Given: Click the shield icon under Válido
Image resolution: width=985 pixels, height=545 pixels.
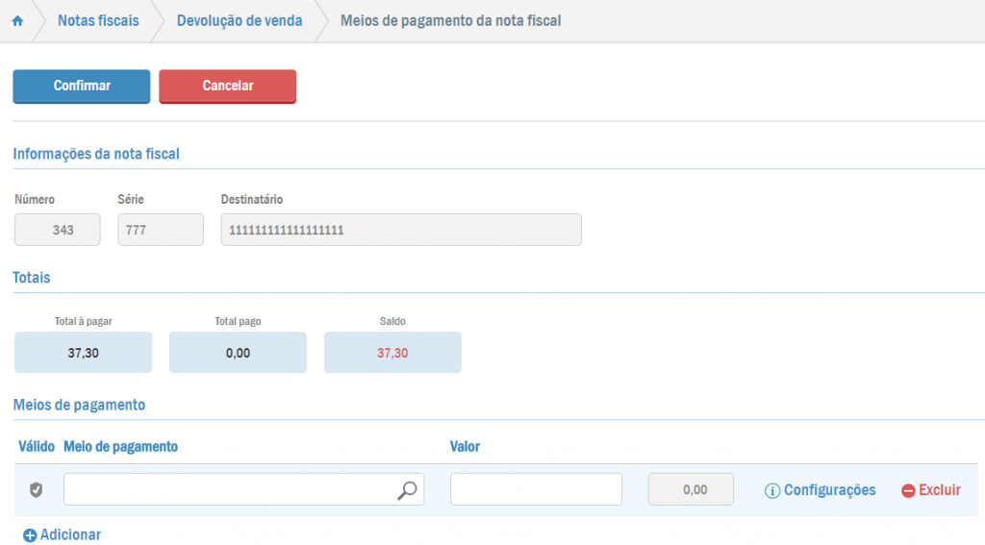Looking at the screenshot, I should tap(36, 490).
